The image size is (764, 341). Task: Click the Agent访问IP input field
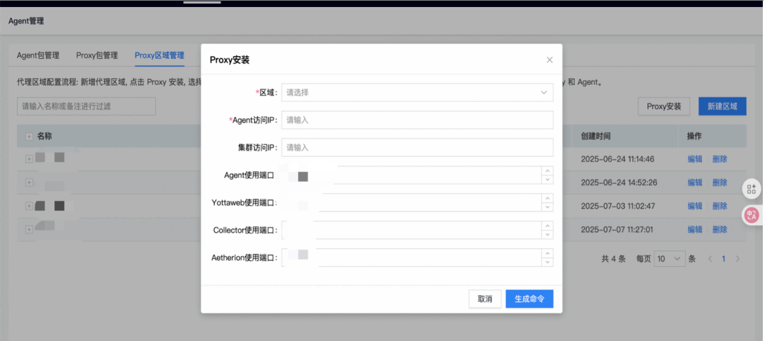[417, 120]
